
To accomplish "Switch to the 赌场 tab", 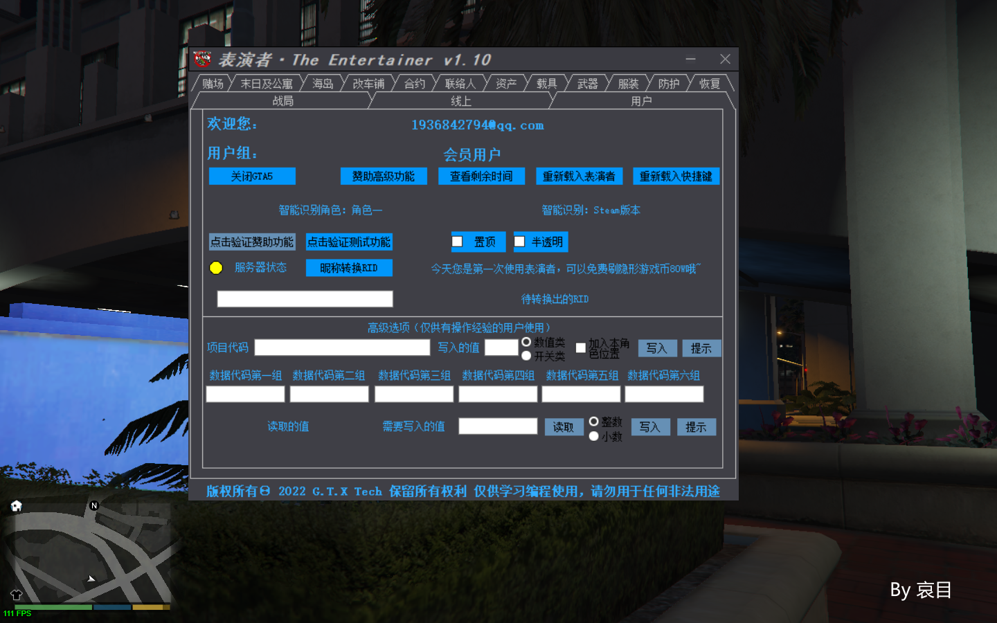I will point(213,84).
